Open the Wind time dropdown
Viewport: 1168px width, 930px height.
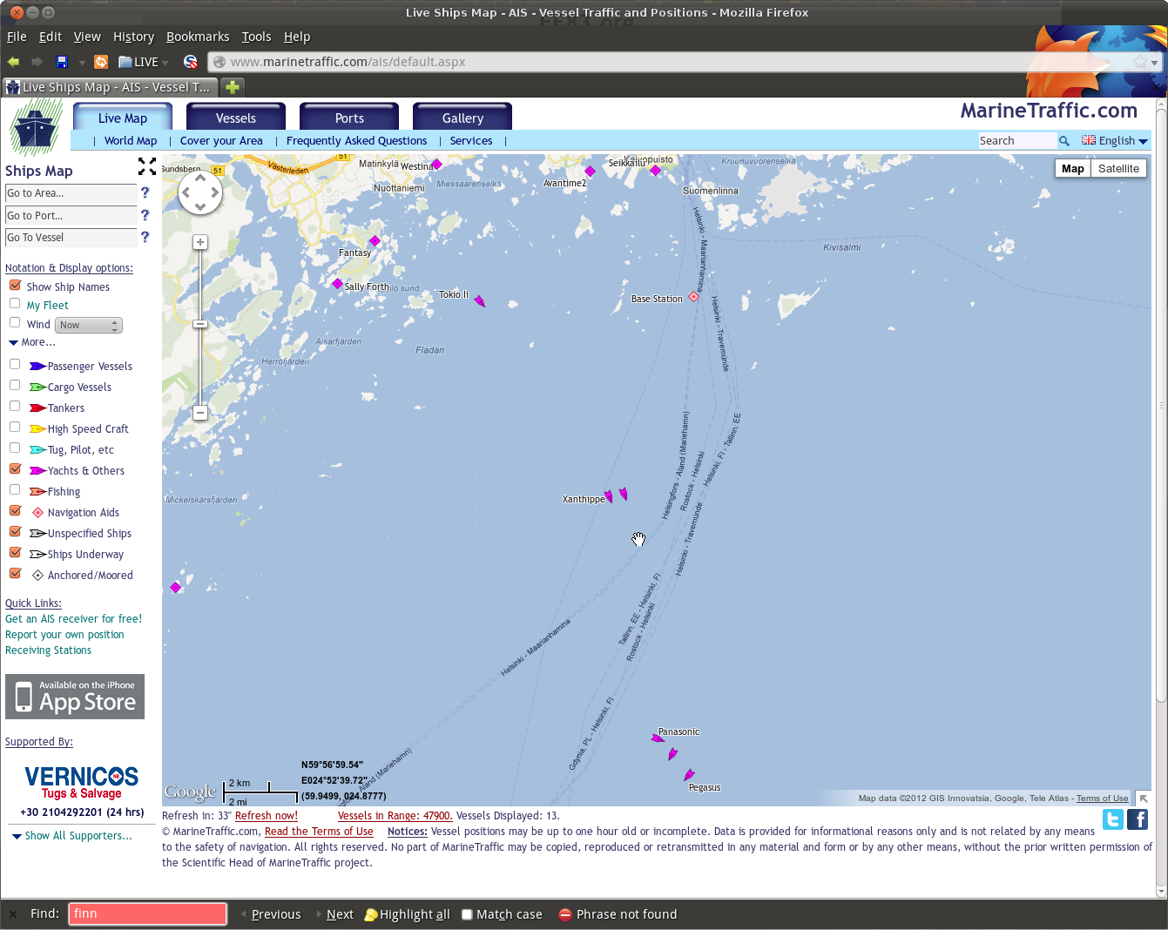tap(89, 325)
